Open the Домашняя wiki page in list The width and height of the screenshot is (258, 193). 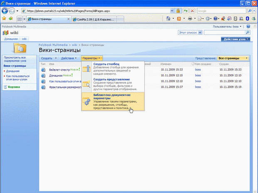tap(55, 76)
